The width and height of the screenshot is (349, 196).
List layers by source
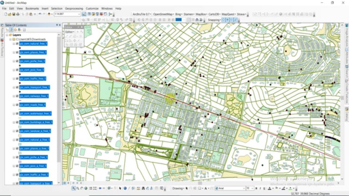coord(11,30)
